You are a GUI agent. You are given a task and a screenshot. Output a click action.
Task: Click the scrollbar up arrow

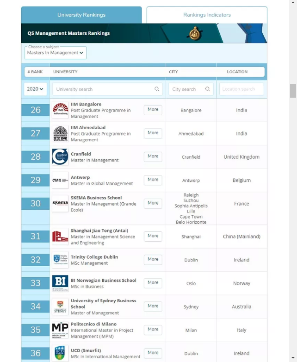(x=293, y=2)
